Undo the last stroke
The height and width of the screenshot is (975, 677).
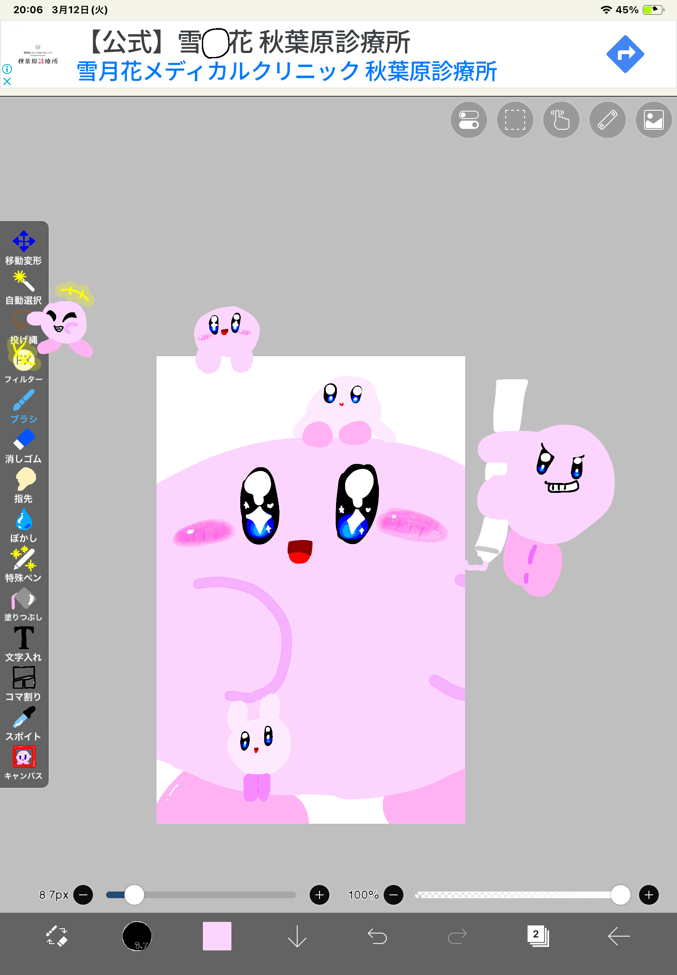pos(376,936)
